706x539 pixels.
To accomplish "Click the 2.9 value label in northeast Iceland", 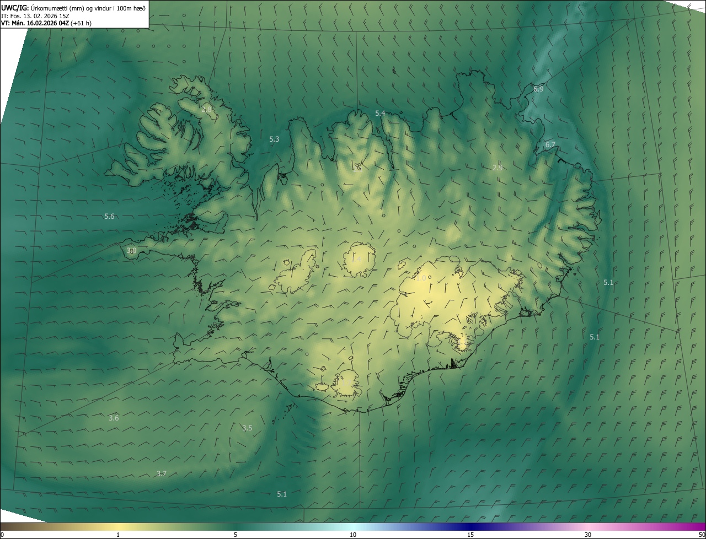I will point(498,168).
